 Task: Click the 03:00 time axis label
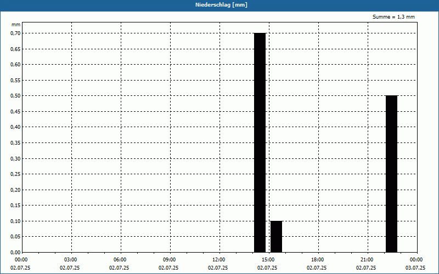(x=71, y=260)
